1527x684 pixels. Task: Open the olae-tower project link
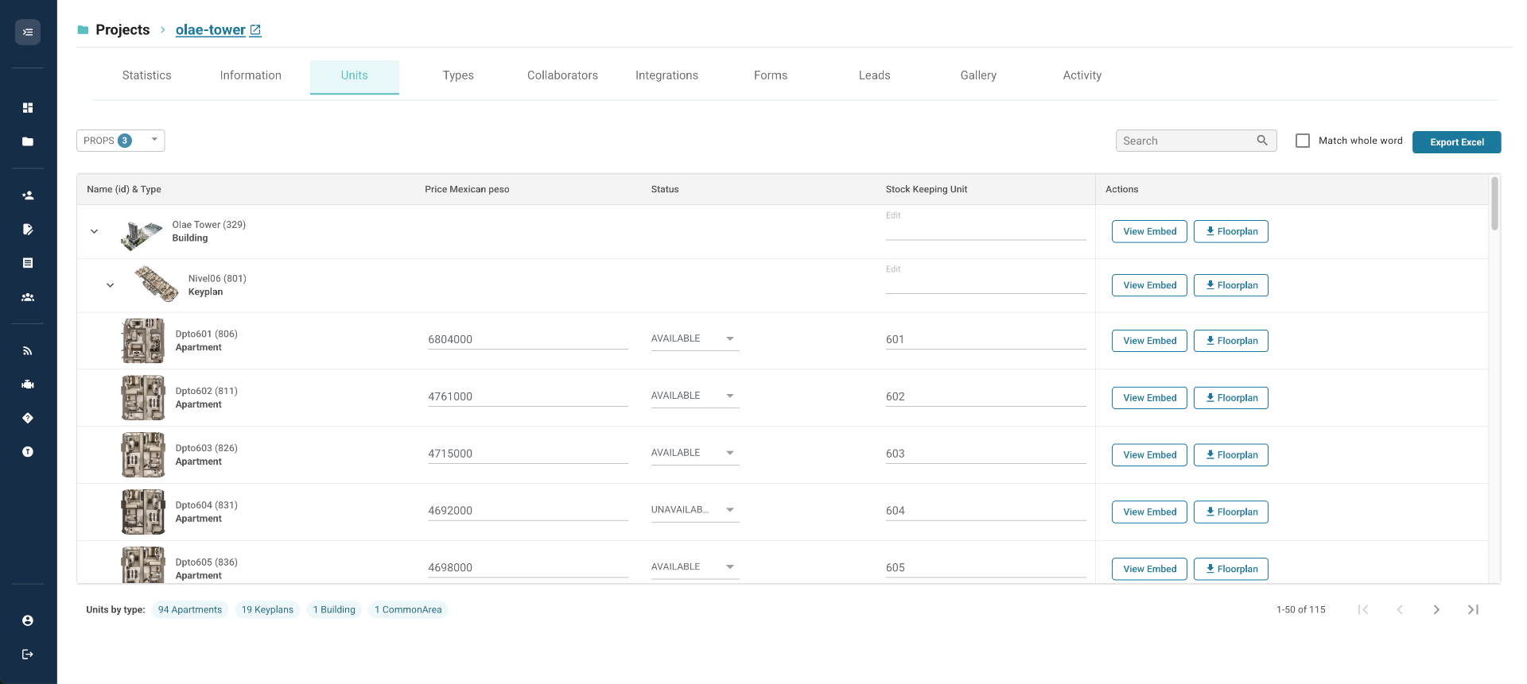pyautogui.click(x=210, y=30)
